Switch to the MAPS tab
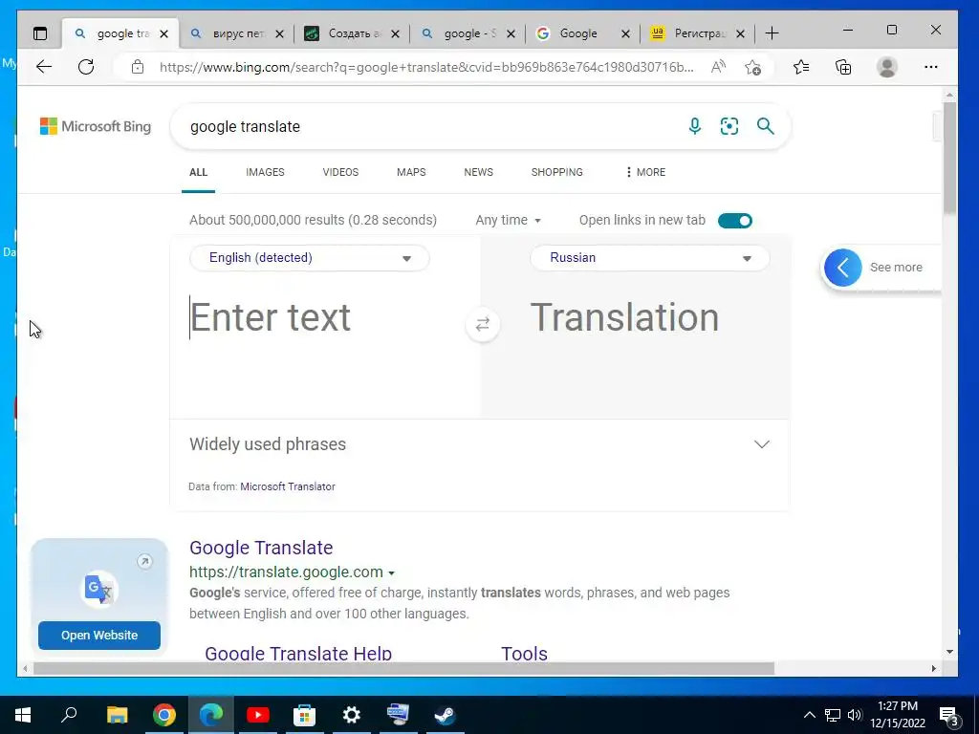979x734 pixels. pyautogui.click(x=411, y=172)
